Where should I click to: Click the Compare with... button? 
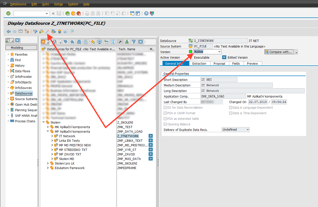click(279, 52)
